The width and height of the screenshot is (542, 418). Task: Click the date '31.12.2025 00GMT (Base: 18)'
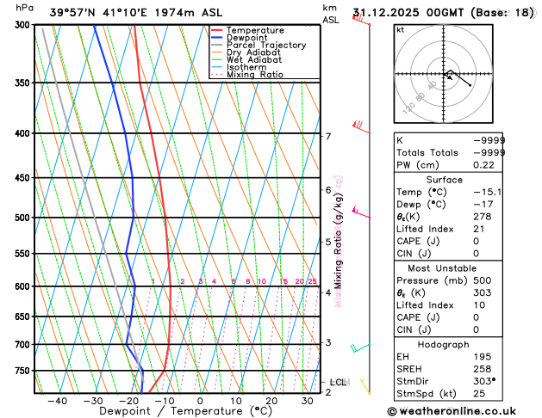pyautogui.click(x=444, y=13)
